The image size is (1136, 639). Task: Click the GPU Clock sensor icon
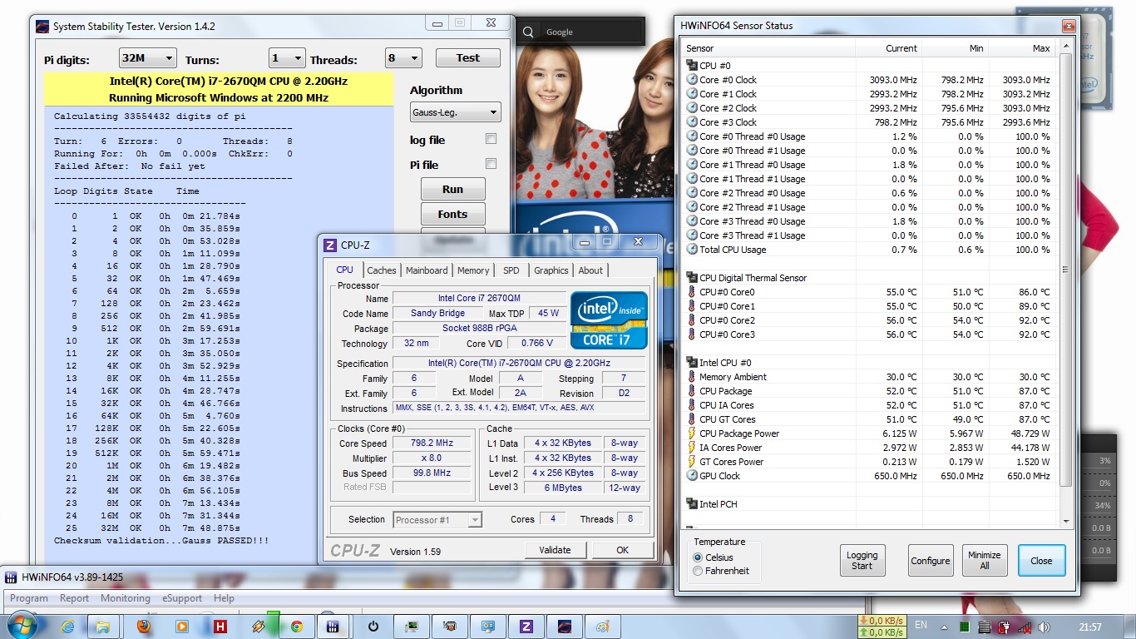tap(692, 476)
